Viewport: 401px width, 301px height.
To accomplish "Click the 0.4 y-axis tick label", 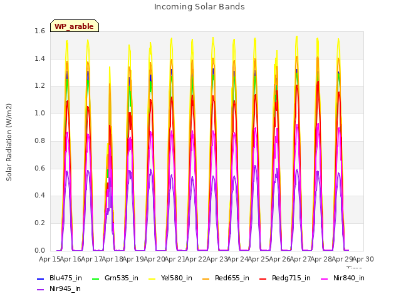I will pos(39,196).
